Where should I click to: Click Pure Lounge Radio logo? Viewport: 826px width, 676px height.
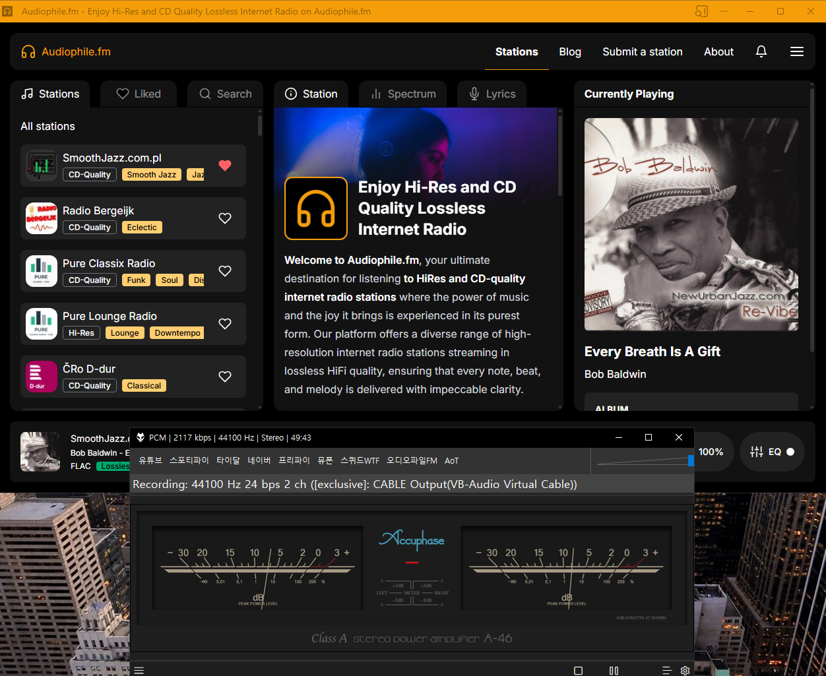(42, 324)
